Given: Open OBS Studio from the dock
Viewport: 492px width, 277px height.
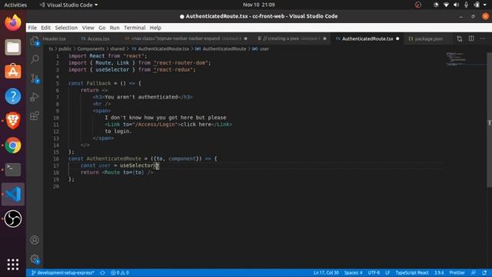Looking at the screenshot, I should (13, 219).
